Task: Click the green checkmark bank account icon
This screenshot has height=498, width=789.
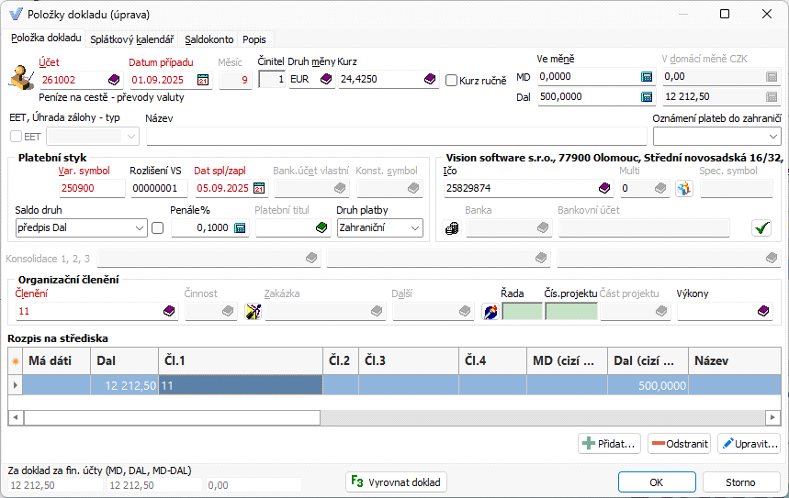Action: tap(761, 227)
